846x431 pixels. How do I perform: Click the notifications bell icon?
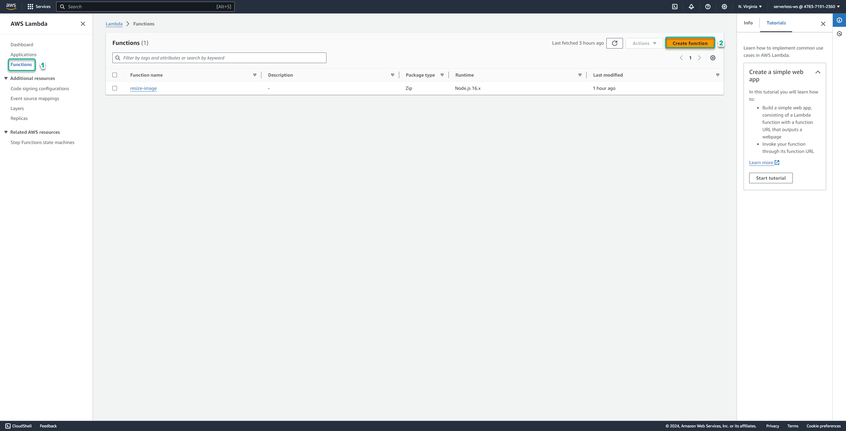(x=691, y=7)
